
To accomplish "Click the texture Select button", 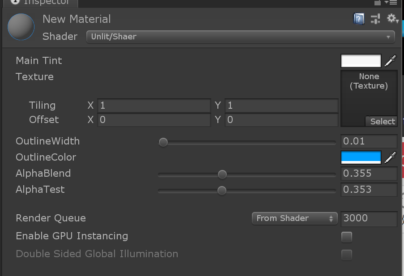I will [382, 121].
